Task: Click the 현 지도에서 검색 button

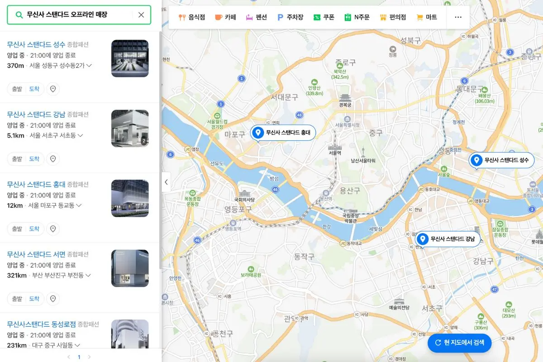Action: (x=459, y=343)
